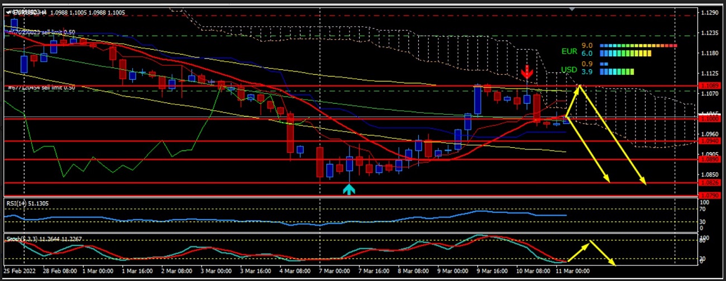Click the Stoch(5,3,3) indicator label
This screenshot has width=726, height=281.
coord(44,239)
